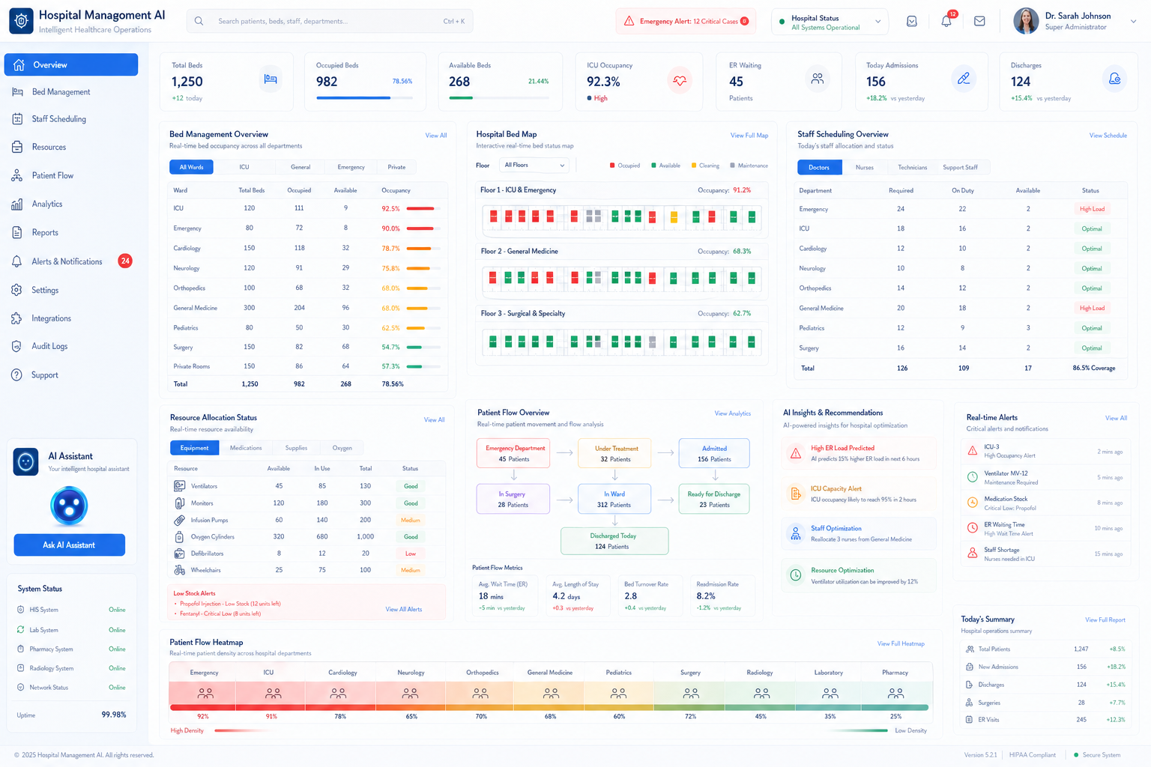This screenshot has height=767, width=1151.
Task: Click Emergency Alert 12 Critical Cases banner
Action: (x=686, y=21)
